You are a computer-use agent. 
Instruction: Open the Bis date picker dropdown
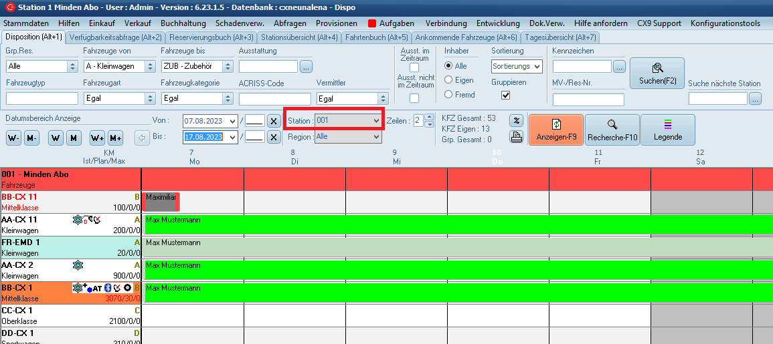[232, 137]
